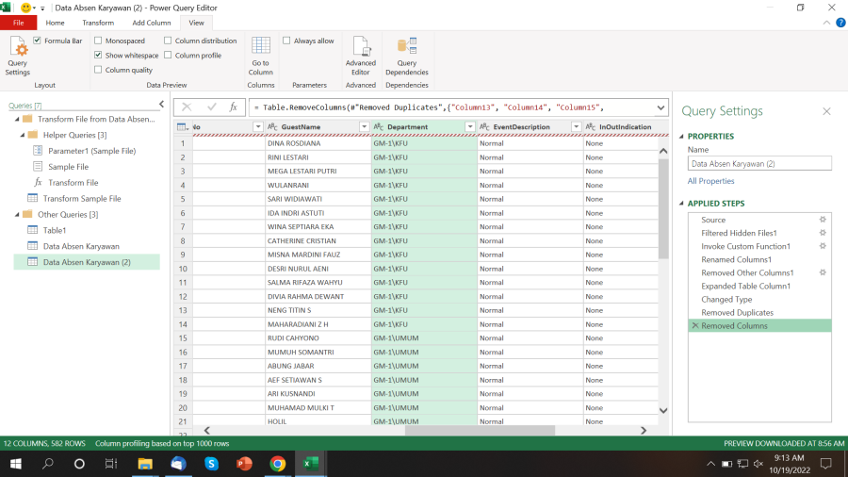Click the smiley feedback icon
The width and height of the screenshot is (848, 477).
coord(25,8)
